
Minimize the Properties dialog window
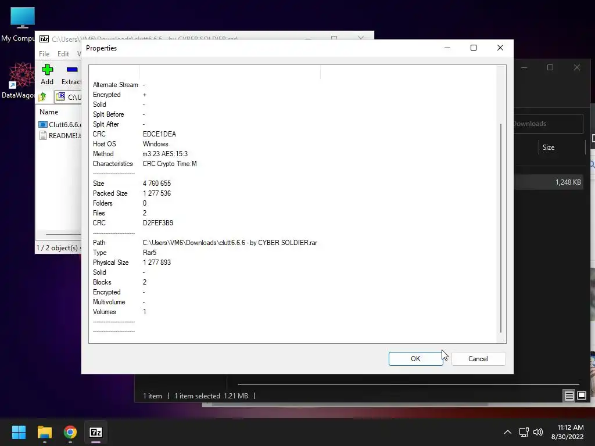(447, 48)
